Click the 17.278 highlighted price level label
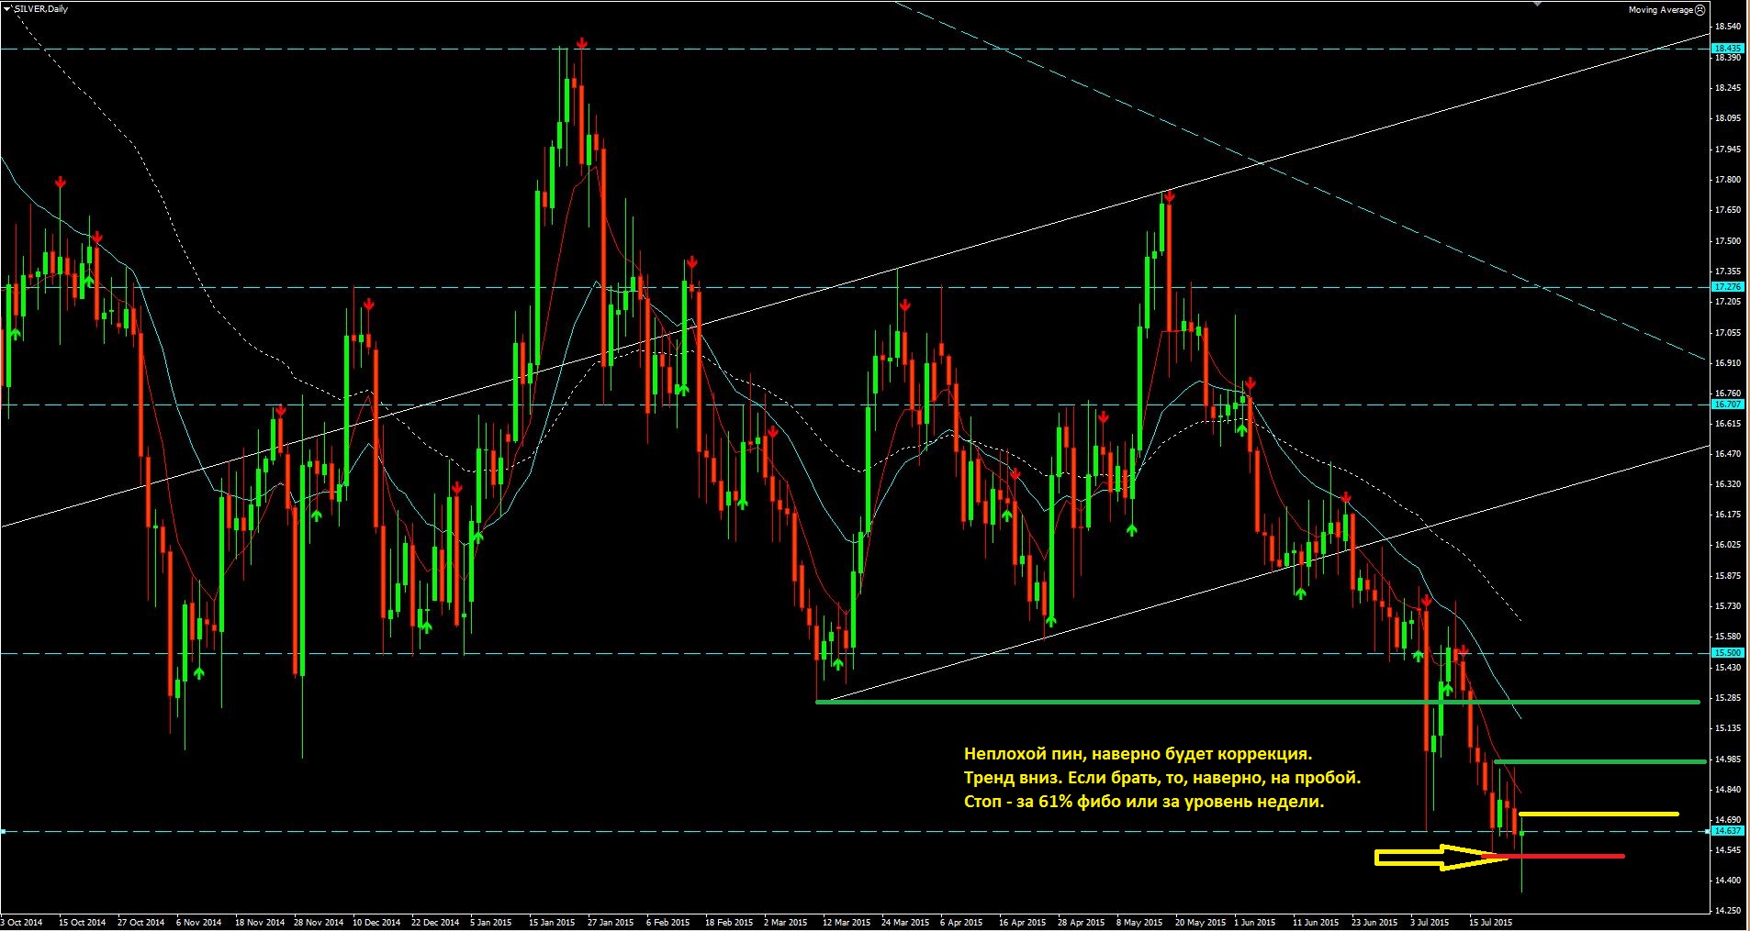The height and width of the screenshot is (931, 1750). point(1727,287)
